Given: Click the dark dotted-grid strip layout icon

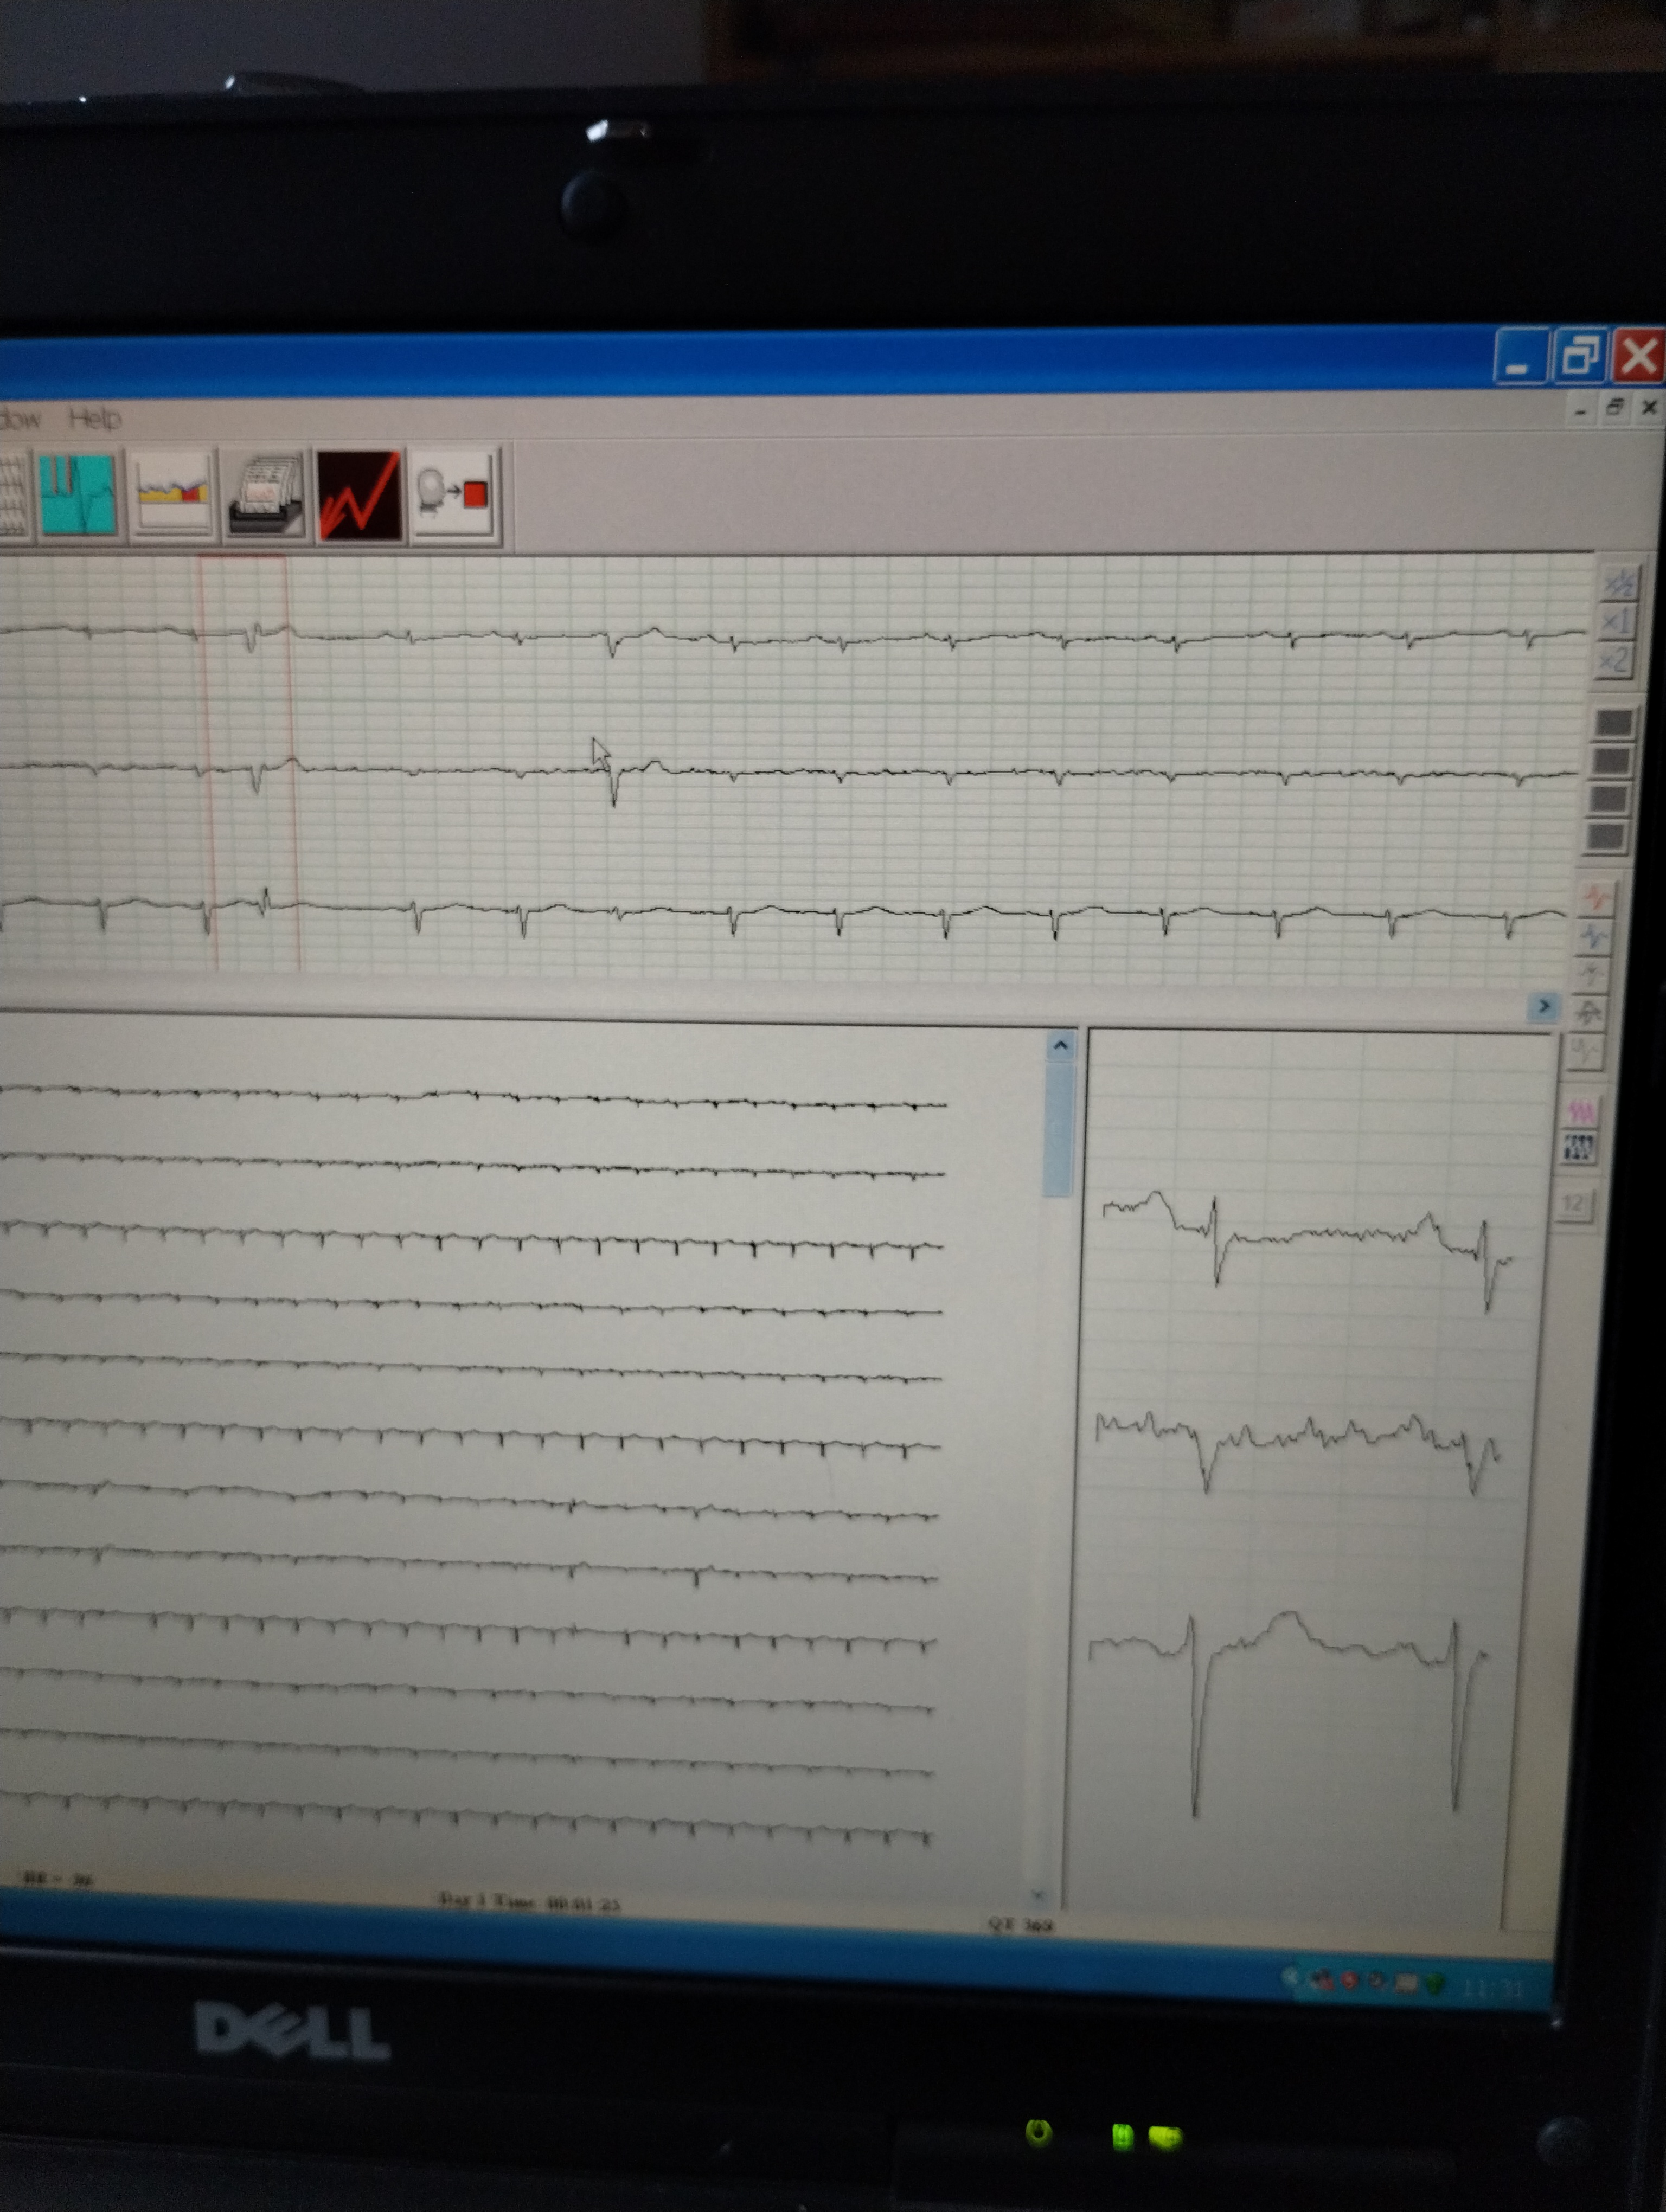Looking at the screenshot, I should click(1578, 1147).
